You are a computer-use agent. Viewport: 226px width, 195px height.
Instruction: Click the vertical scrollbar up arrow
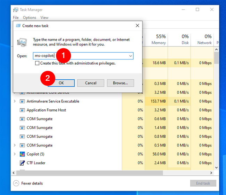point(216,49)
